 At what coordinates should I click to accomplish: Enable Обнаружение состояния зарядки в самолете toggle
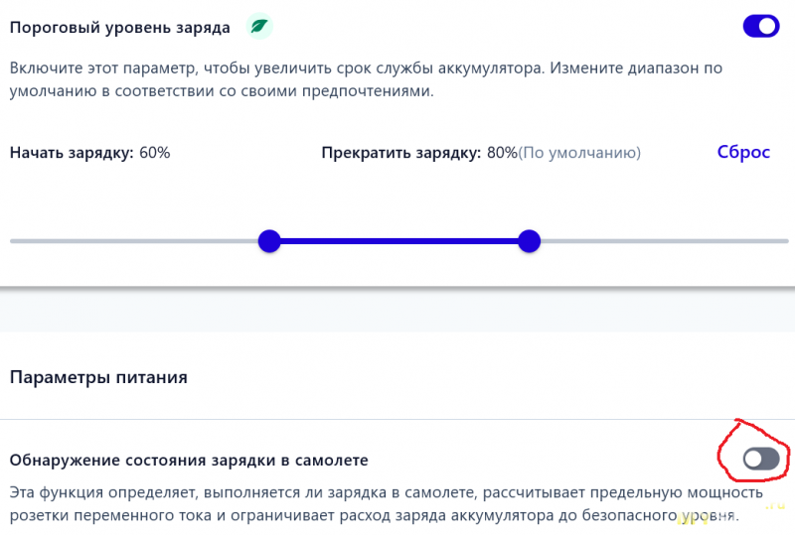click(x=761, y=458)
